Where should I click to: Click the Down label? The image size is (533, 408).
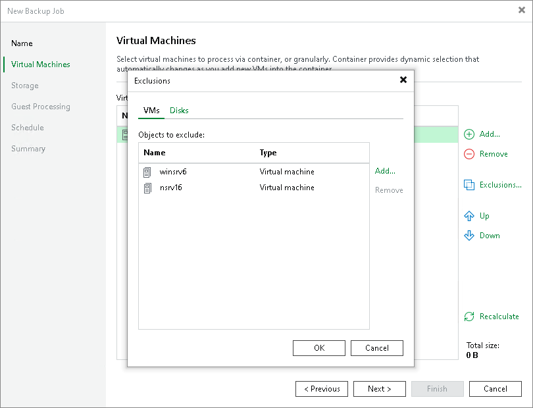490,236
